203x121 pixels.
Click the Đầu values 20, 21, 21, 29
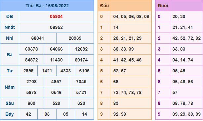[x=127, y=38]
